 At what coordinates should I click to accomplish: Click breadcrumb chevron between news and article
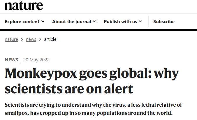click(x=40, y=39)
